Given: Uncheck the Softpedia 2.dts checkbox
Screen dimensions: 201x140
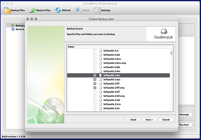Looking at the screenshot, I should click(x=95, y=75).
